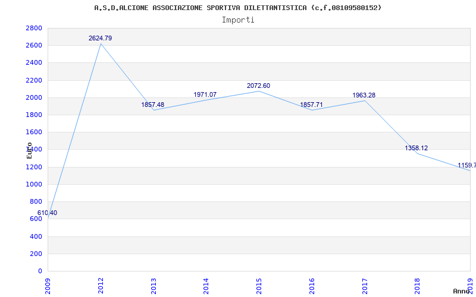The height and width of the screenshot is (297, 476).
Task: Click the 2012 x-axis year label
Action: [101, 286]
